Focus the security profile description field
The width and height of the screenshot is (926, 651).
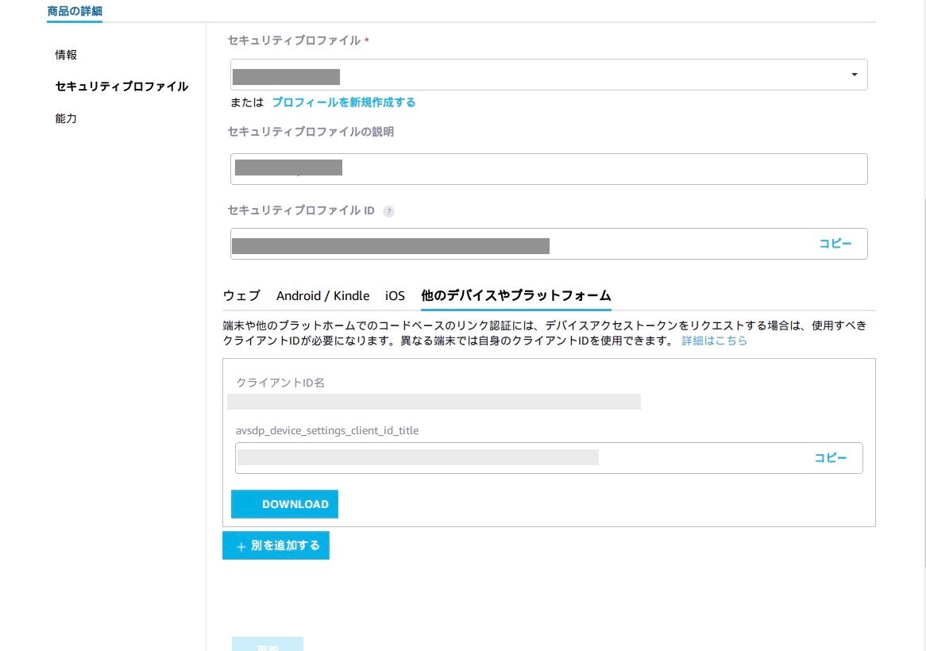pos(549,169)
